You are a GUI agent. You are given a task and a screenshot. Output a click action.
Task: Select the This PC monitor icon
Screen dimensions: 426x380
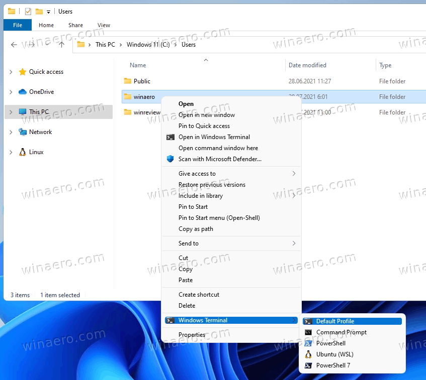click(22, 112)
